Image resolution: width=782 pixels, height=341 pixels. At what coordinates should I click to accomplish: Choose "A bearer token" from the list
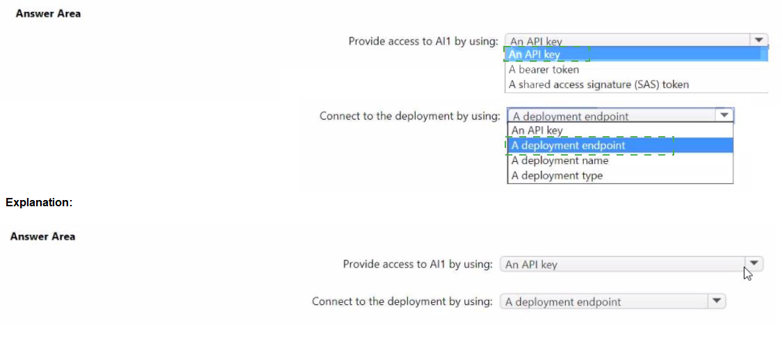click(x=544, y=69)
